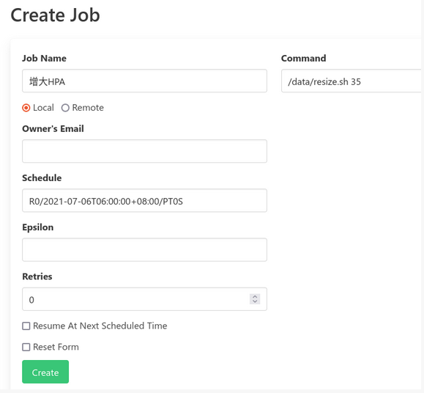Click the green Create button
Screen dimensions: 424x393
[x=45, y=372]
